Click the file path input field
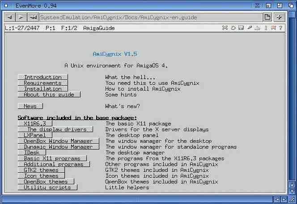The image size is (297, 204). (x=151, y=17)
